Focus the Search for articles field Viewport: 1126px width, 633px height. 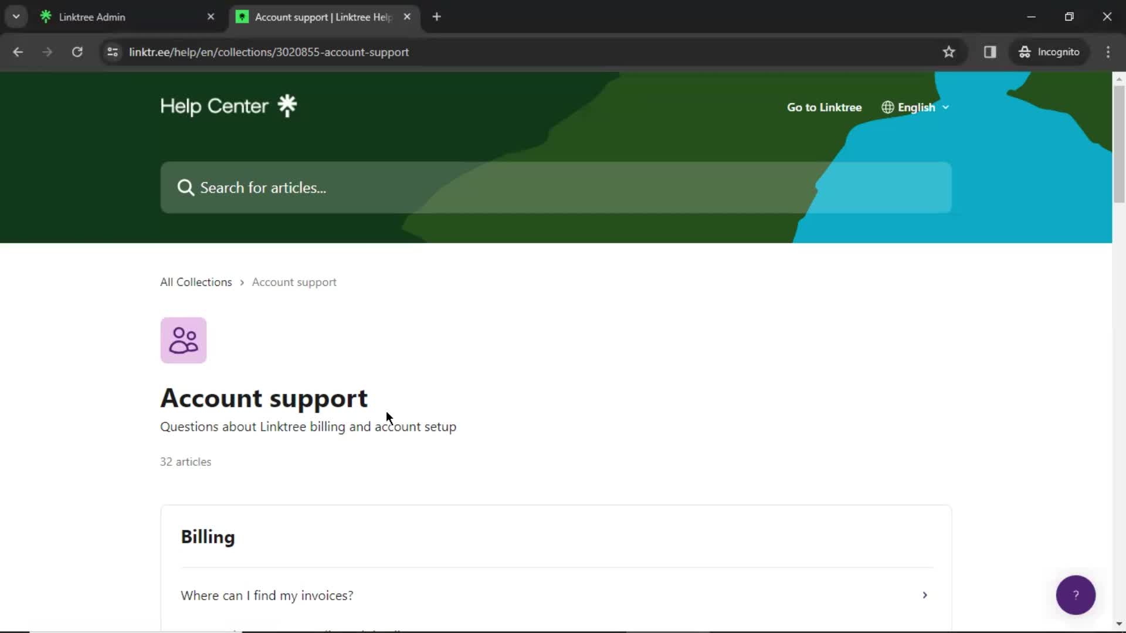tap(556, 188)
